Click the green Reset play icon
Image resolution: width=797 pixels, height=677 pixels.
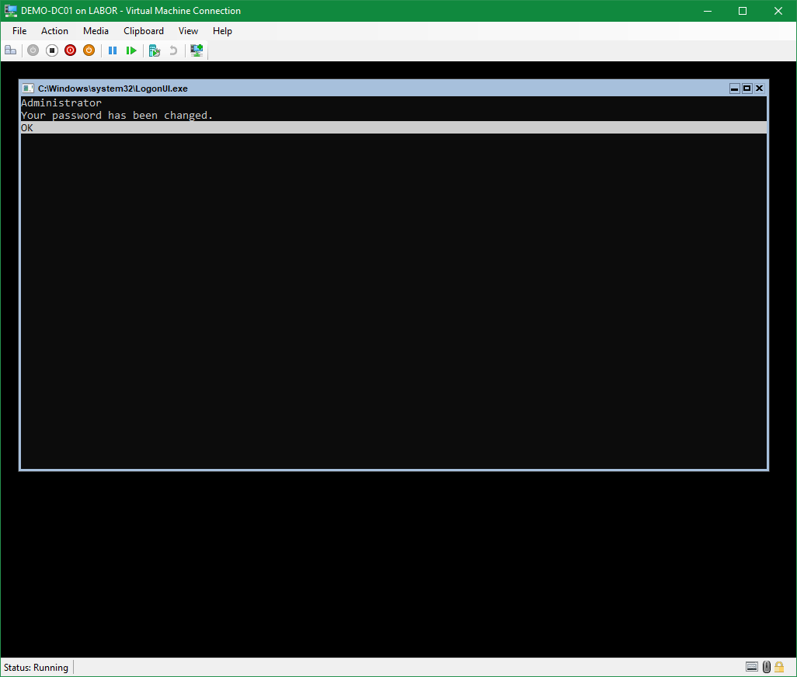(131, 50)
